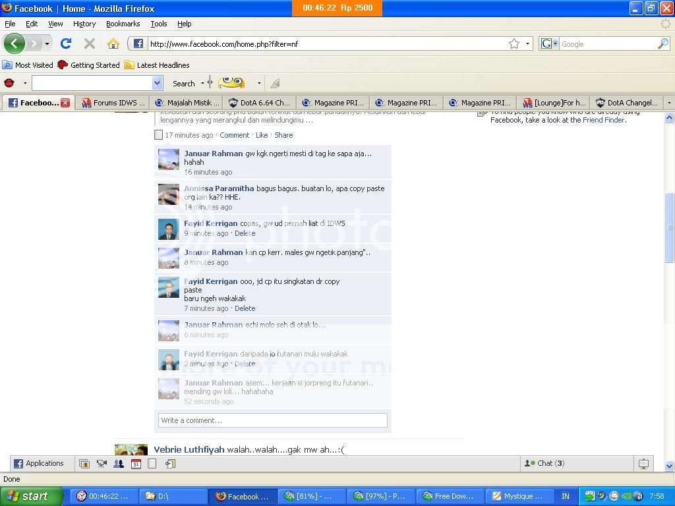The height and width of the screenshot is (506, 675).
Task: Open the Friend Finder link
Action: pyautogui.click(x=604, y=120)
